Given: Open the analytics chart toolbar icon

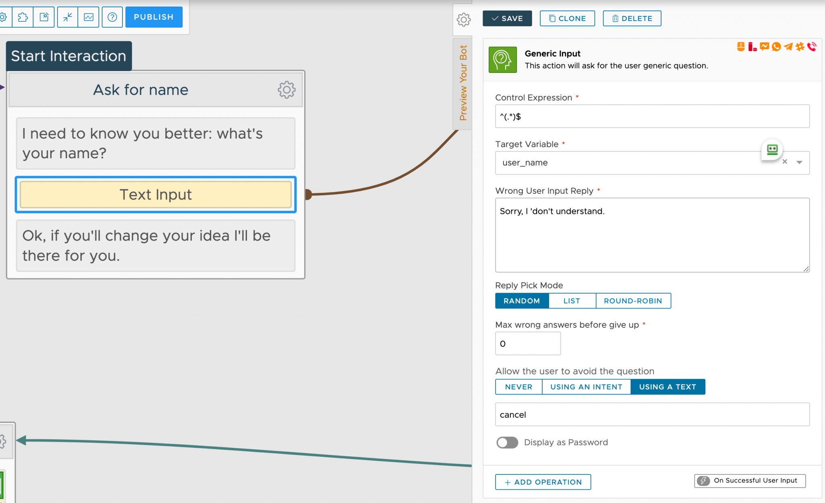Looking at the screenshot, I should 89,17.
